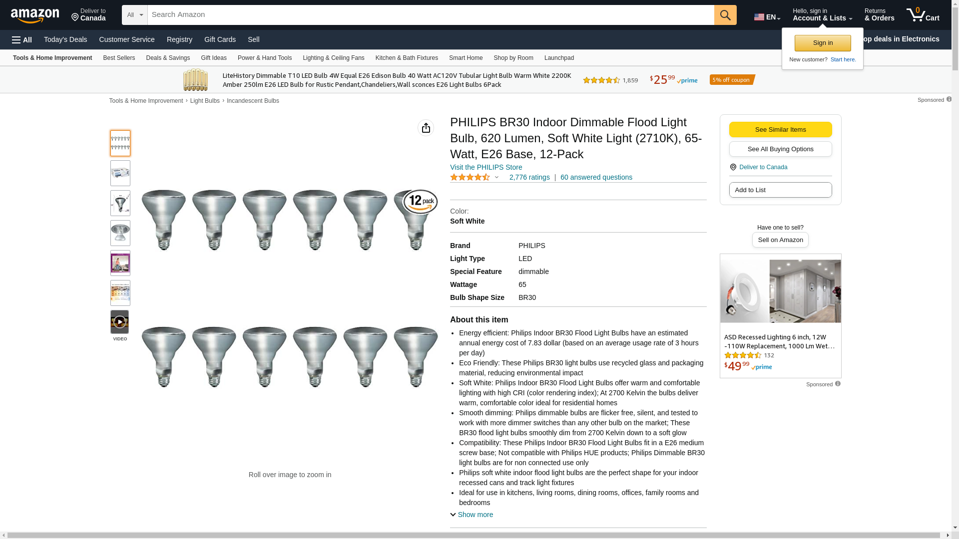
Task: Open Lighting & Ceiling Fans category
Action: 333,58
